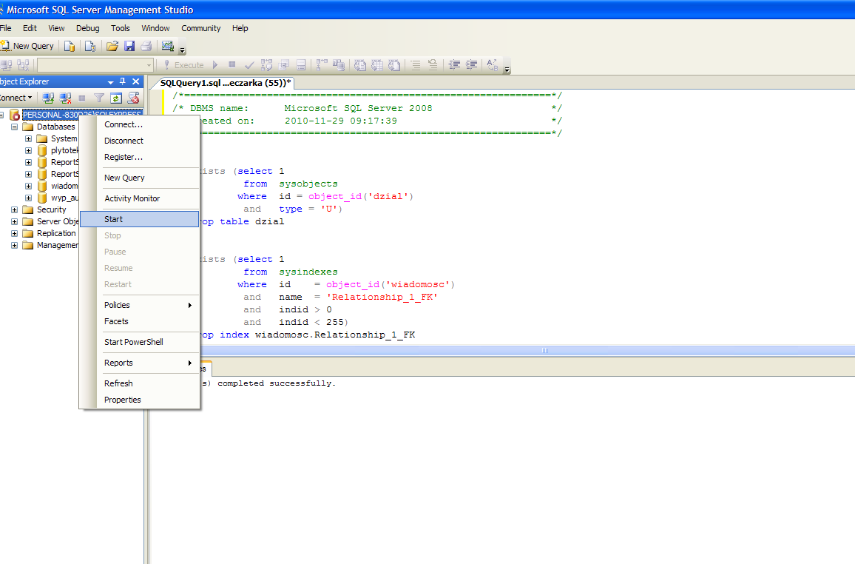This screenshot has width=855, height=564.
Task: Choose New Query in the context menu
Action: [140, 178]
